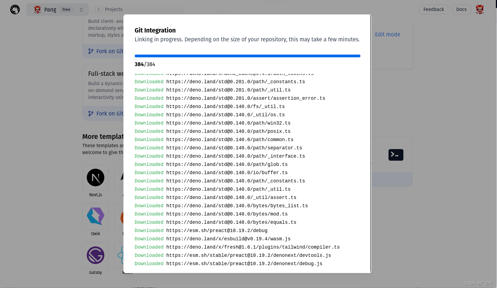Select the path/posix.ts log line

click(x=213, y=131)
